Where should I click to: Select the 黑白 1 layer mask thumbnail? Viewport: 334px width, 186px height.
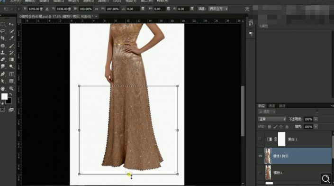[281, 139]
